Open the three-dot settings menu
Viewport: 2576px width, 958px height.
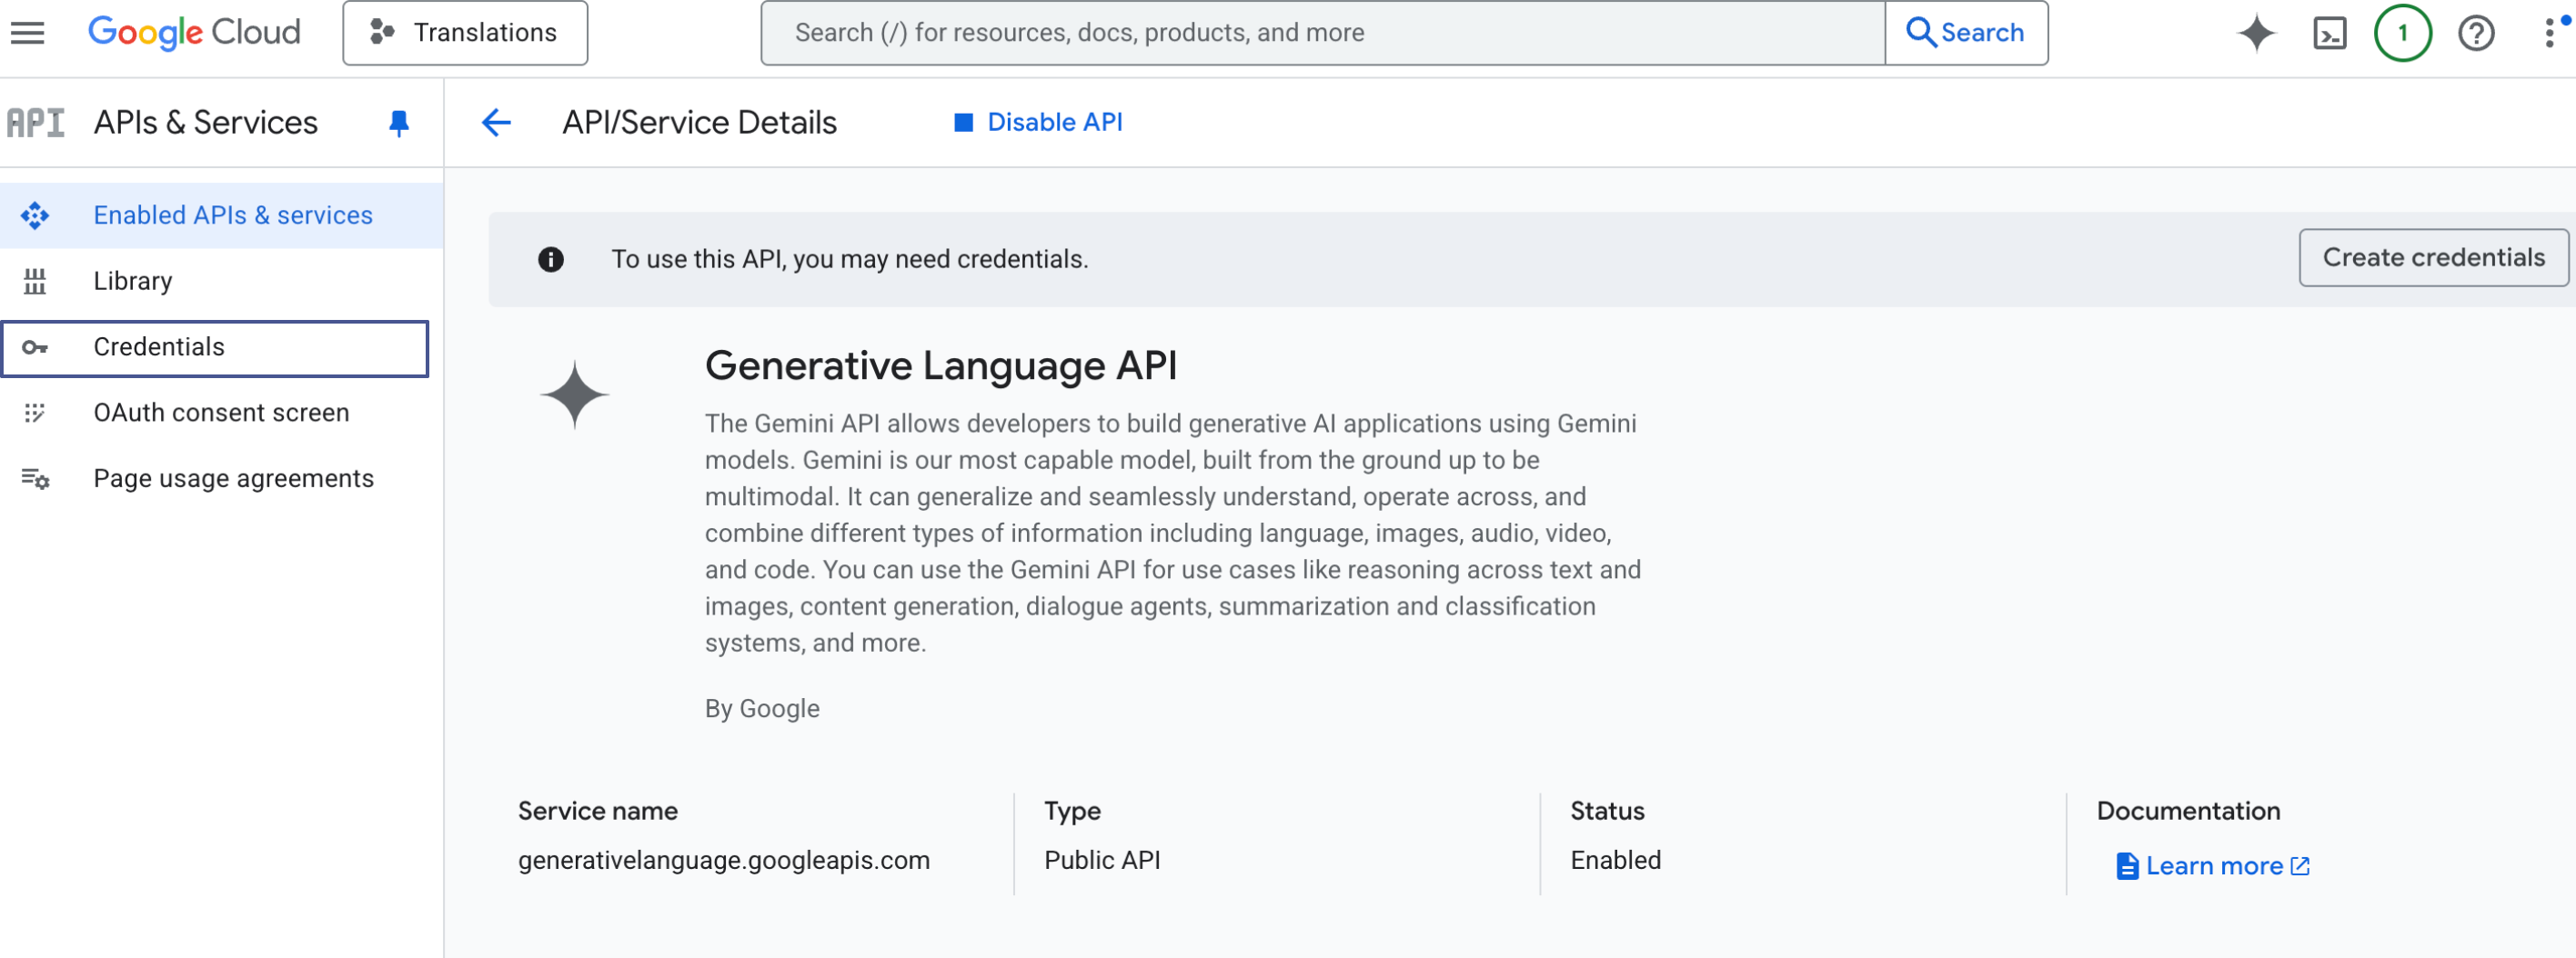[x=2549, y=33]
